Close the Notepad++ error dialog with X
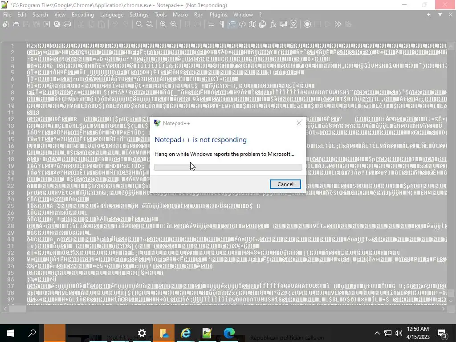The width and height of the screenshot is (456, 342). pos(299,123)
